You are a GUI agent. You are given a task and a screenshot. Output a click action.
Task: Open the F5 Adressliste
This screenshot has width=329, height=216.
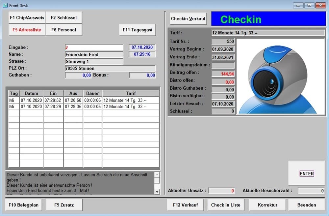pos(27,30)
